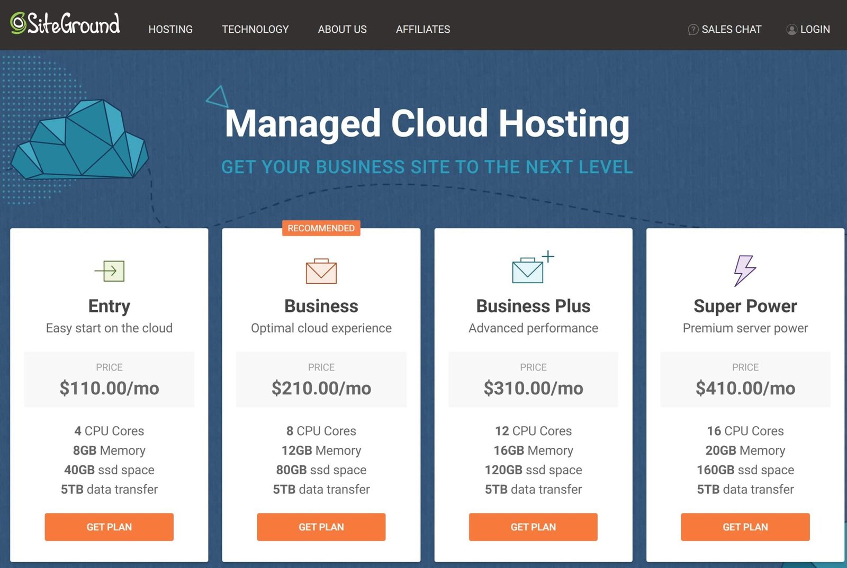Viewport: 847px width, 568px height.
Task: Click the Recommended badge on Business plan
Action: [321, 228]
